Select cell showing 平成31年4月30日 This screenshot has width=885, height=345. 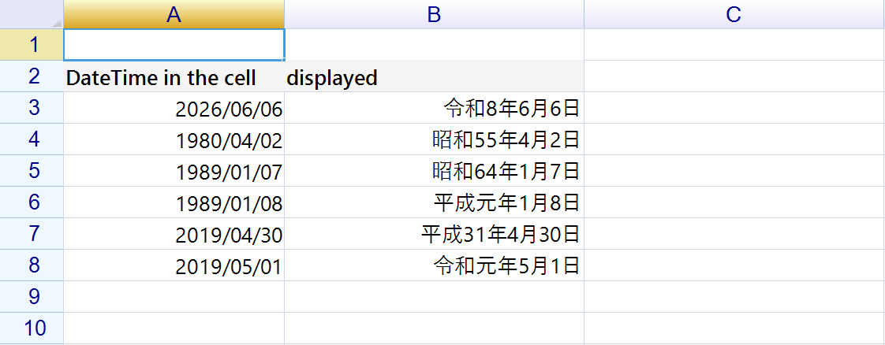(434, 234)
